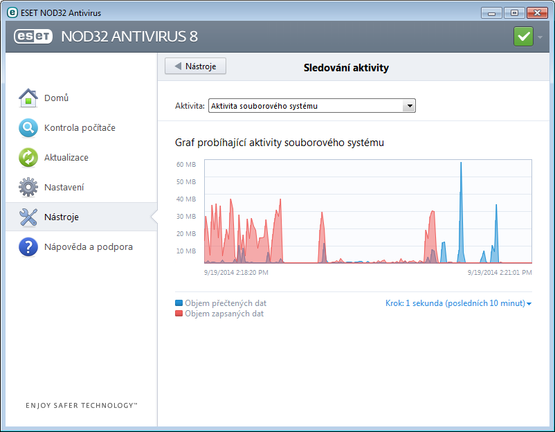Click the red Objem zapsaných dat swatch
555x432 pixels.
click(179, 314)
